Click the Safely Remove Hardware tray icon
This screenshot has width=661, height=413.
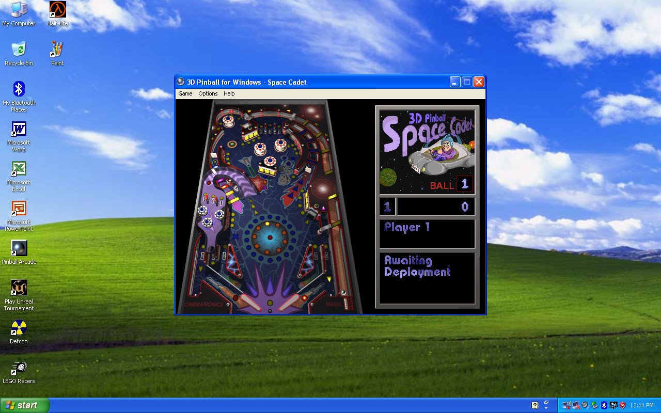pos(594,405)
